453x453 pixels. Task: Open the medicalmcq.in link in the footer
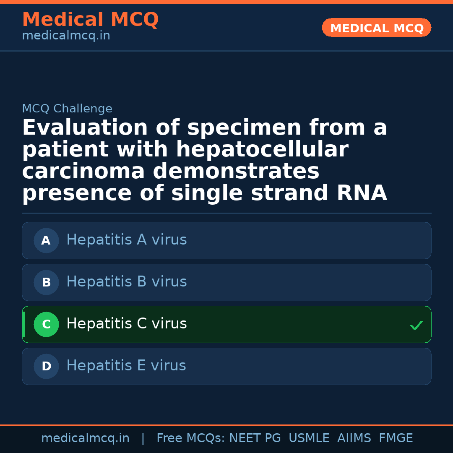[85, 438]
